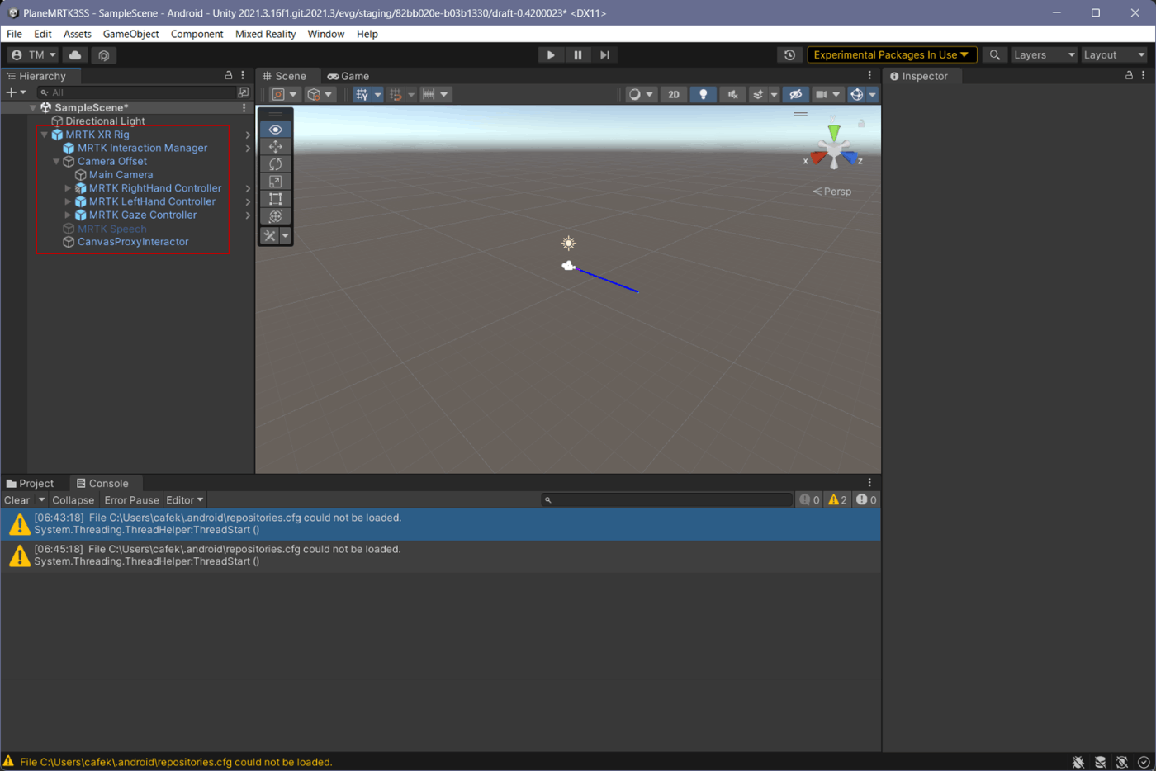Collapse the MRTK XR Rig tree item
The image size is (1156, 771).
tap(45, 135)
